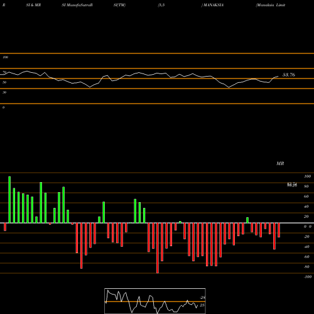The height and width of the screenshot is (314, 314).
Task: Click the -28 label in mini chart
Action: (202, 298)
